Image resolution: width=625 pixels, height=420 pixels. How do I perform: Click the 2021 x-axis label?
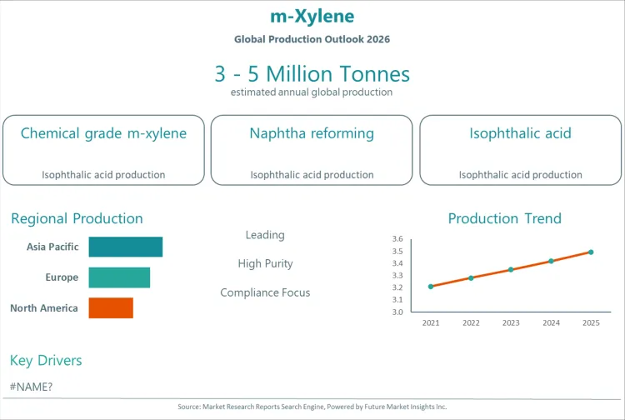(x=431, y=323)
